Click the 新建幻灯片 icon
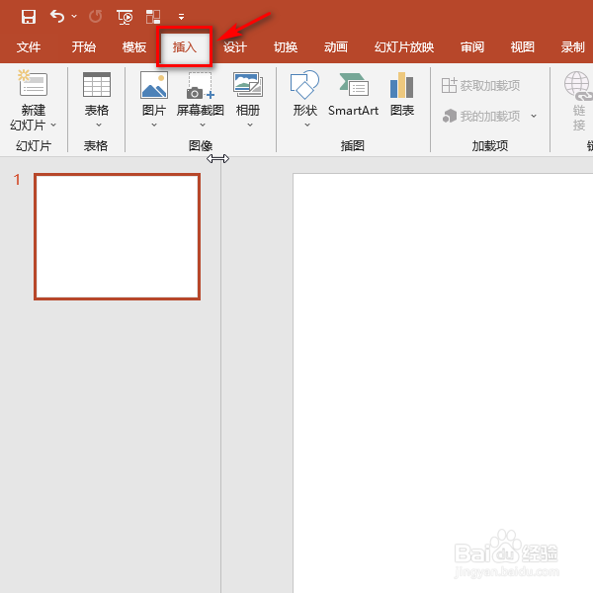 [33, 83]
